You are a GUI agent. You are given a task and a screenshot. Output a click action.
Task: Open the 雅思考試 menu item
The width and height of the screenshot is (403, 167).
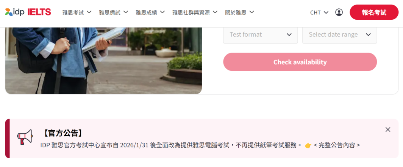(x=77, y=12)
